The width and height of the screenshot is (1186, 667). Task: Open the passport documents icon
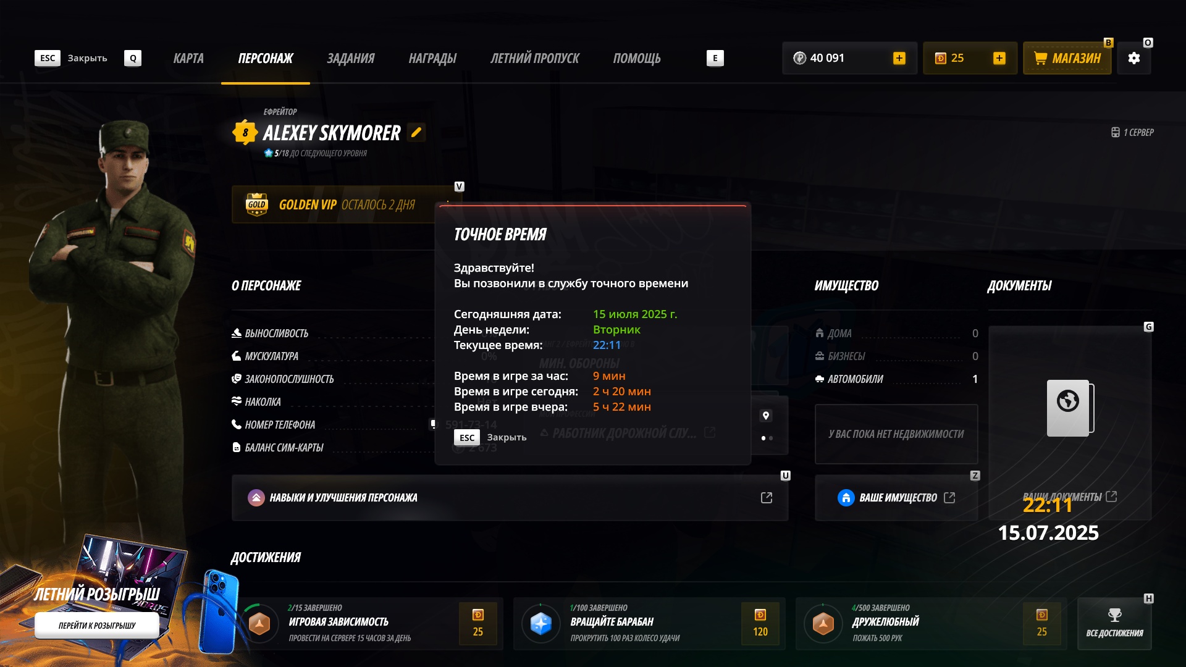[x=1070, y=408]
